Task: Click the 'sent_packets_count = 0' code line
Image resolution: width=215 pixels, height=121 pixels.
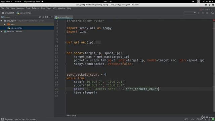Action: click(x=86, y=75)
